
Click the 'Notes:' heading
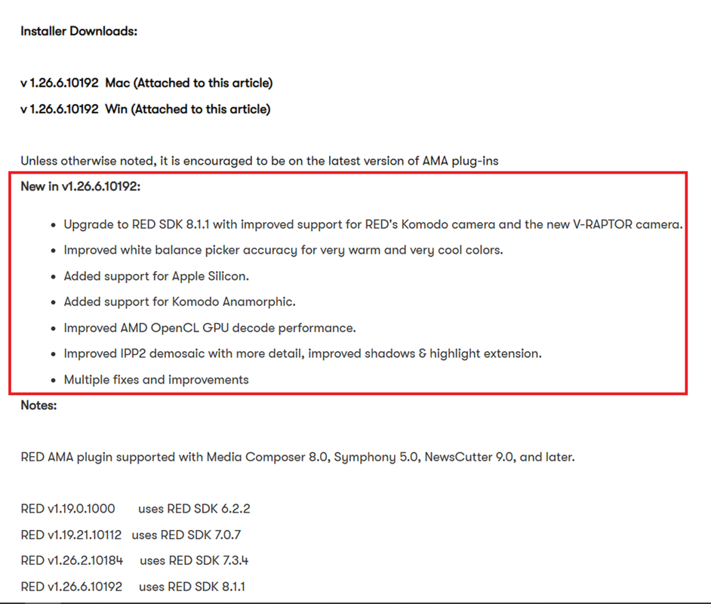tap(39, 405)
